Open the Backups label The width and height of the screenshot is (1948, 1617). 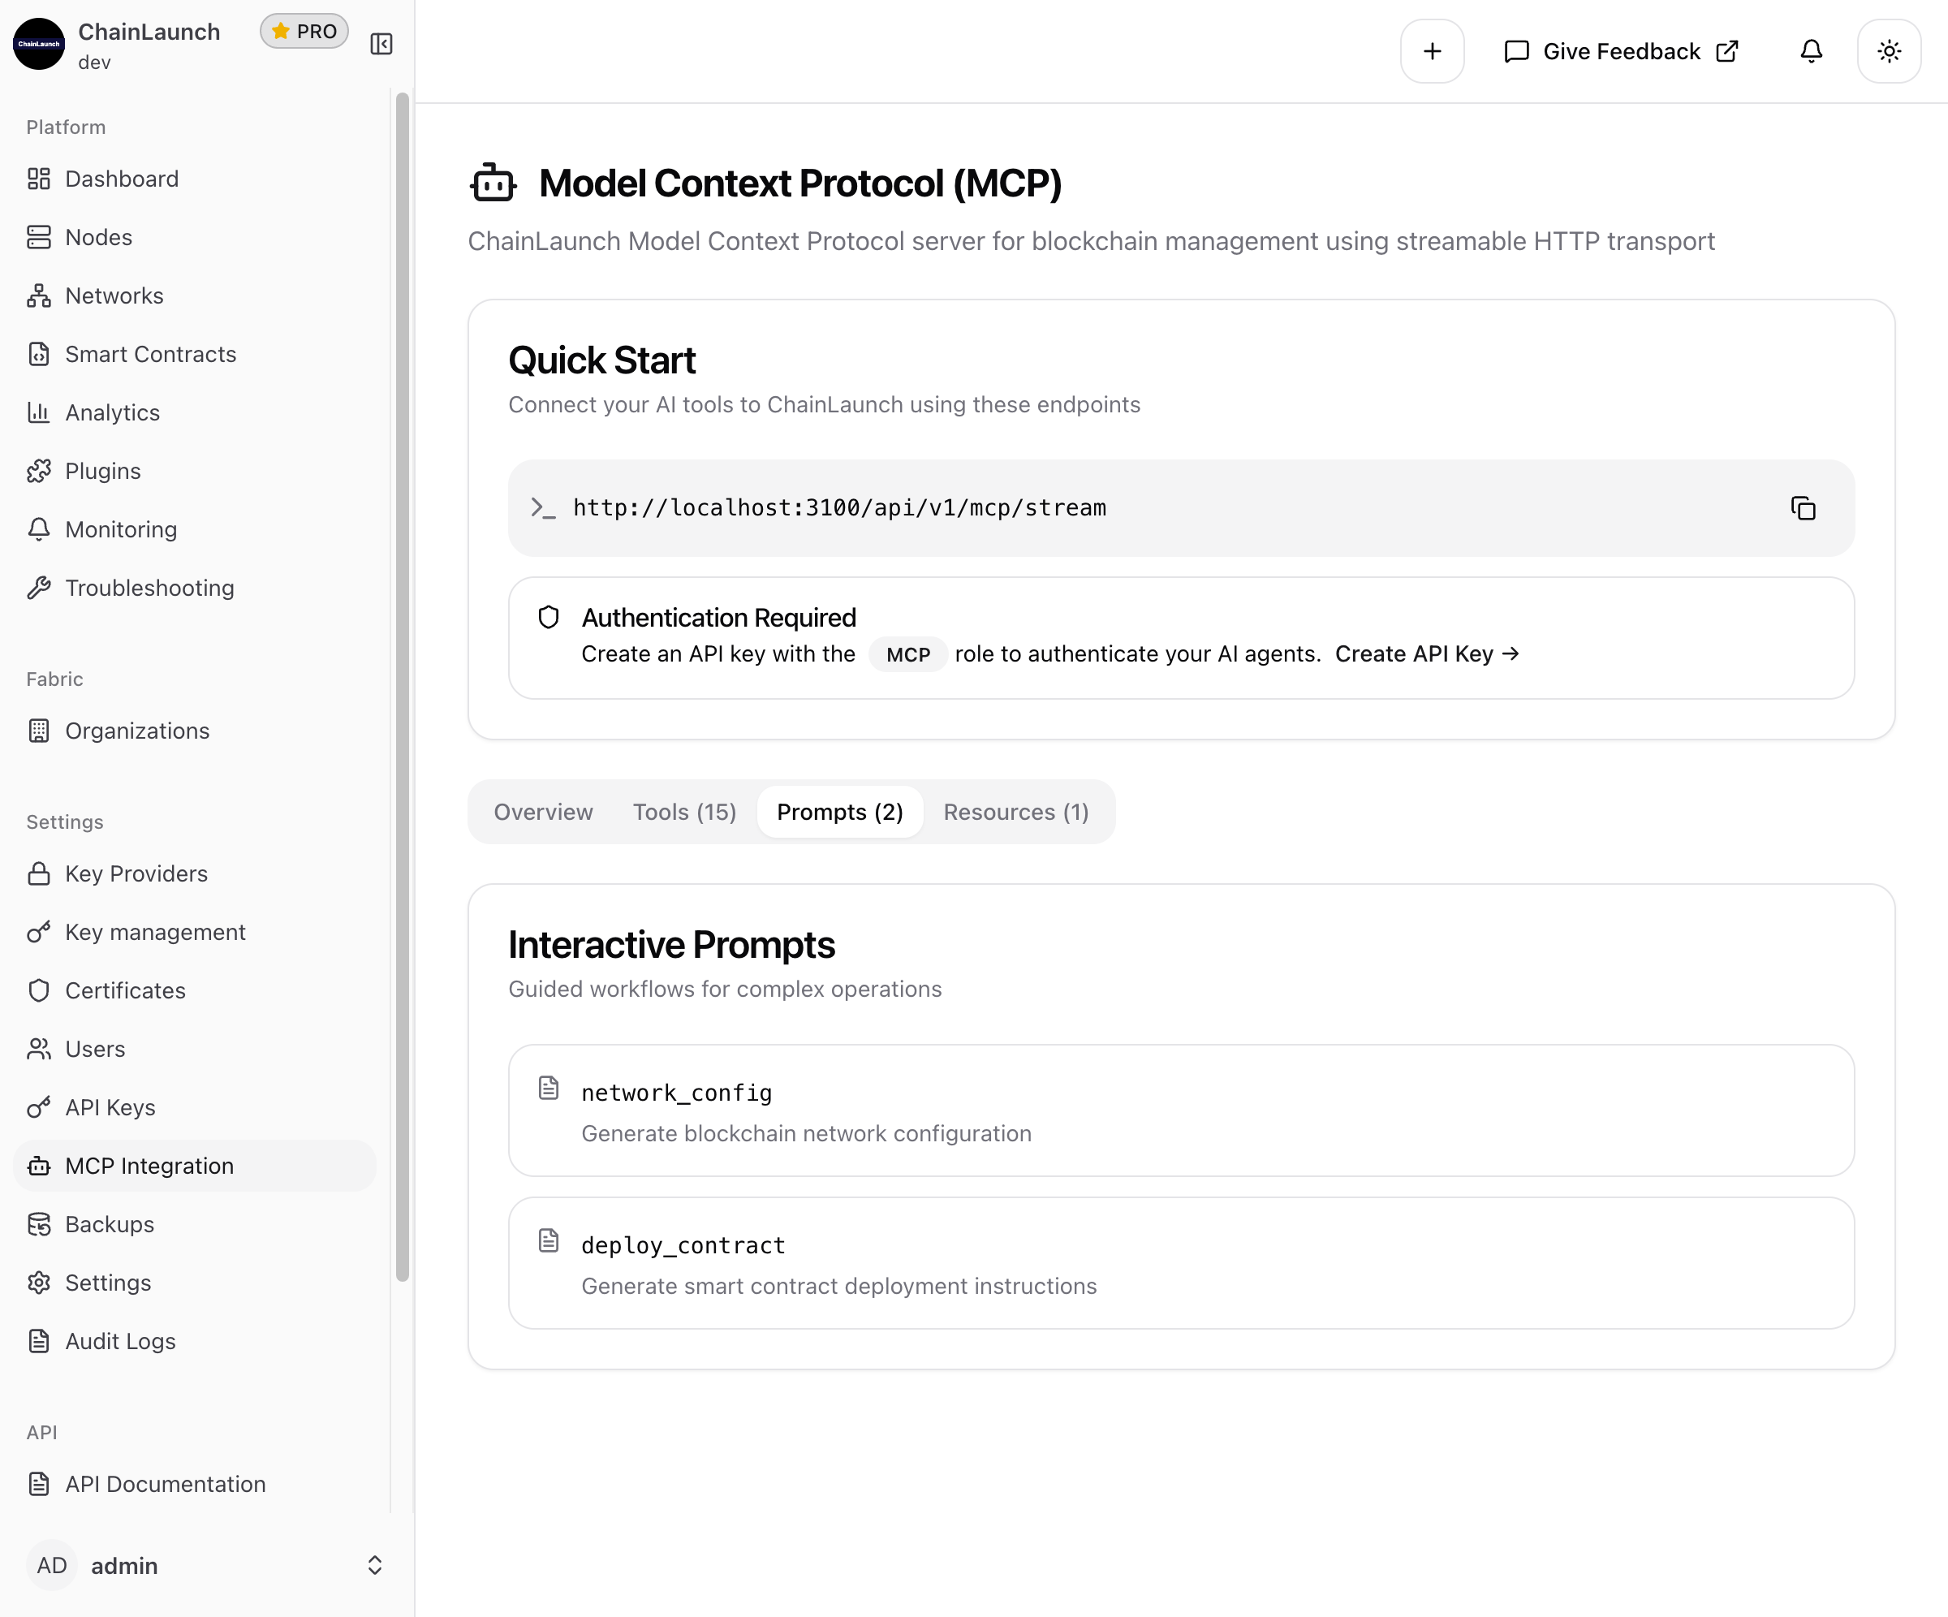(x=110, y=1225)
